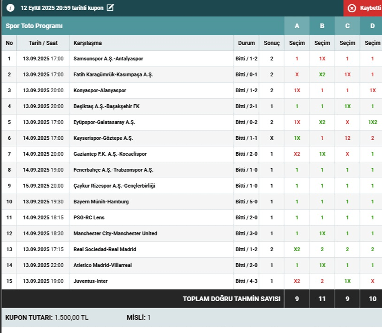Open Manchester City-Manchester United match row
The height and width of the screenshot is (333, 382).
coord(115,234)
